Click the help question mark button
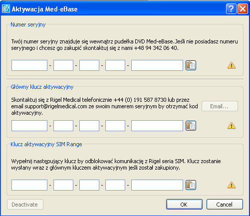Screen dimensions: 250x216 point(231,8)
